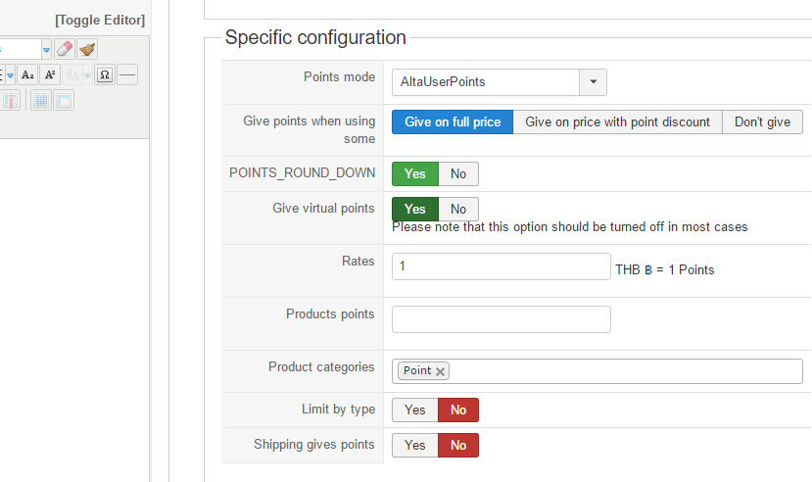Open the editor style dropdown arrow
The width and height of the screenshot is (812, 482).
point(46,49)
